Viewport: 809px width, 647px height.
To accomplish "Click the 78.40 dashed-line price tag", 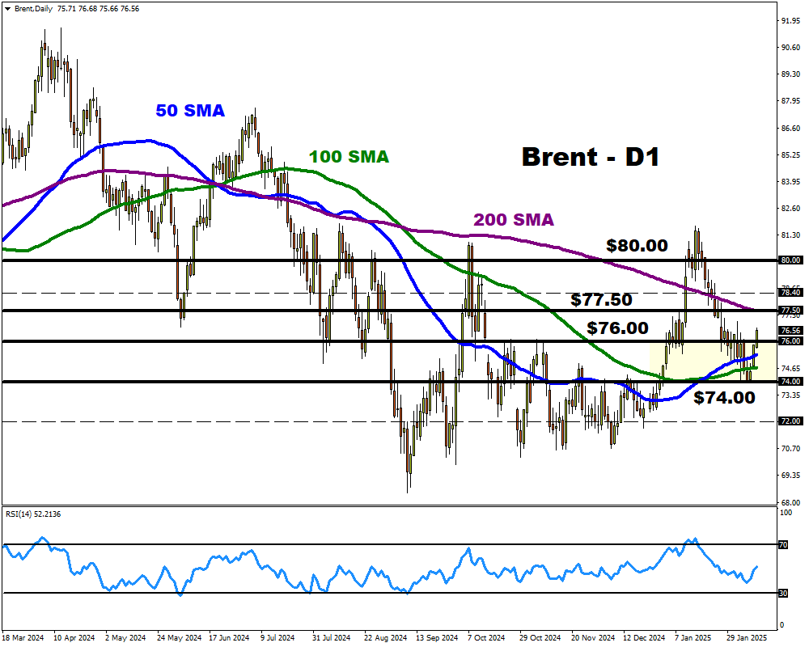I will [790, 293].
